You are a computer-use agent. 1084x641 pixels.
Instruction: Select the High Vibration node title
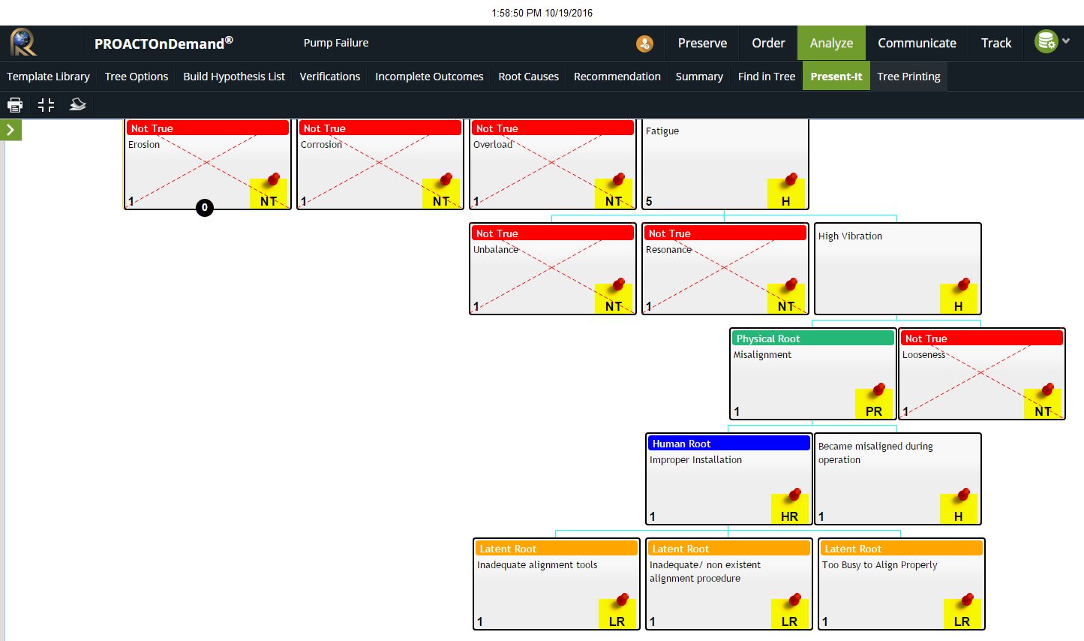[x=850, y=236]
